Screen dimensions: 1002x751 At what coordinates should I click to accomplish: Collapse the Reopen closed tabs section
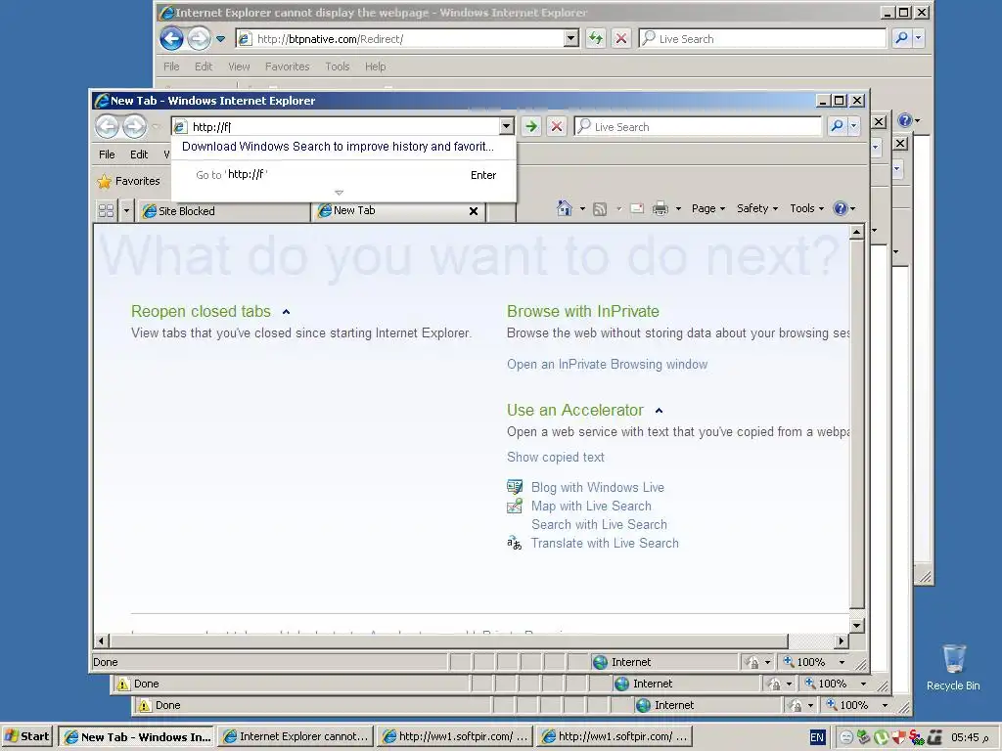point(287,312)
